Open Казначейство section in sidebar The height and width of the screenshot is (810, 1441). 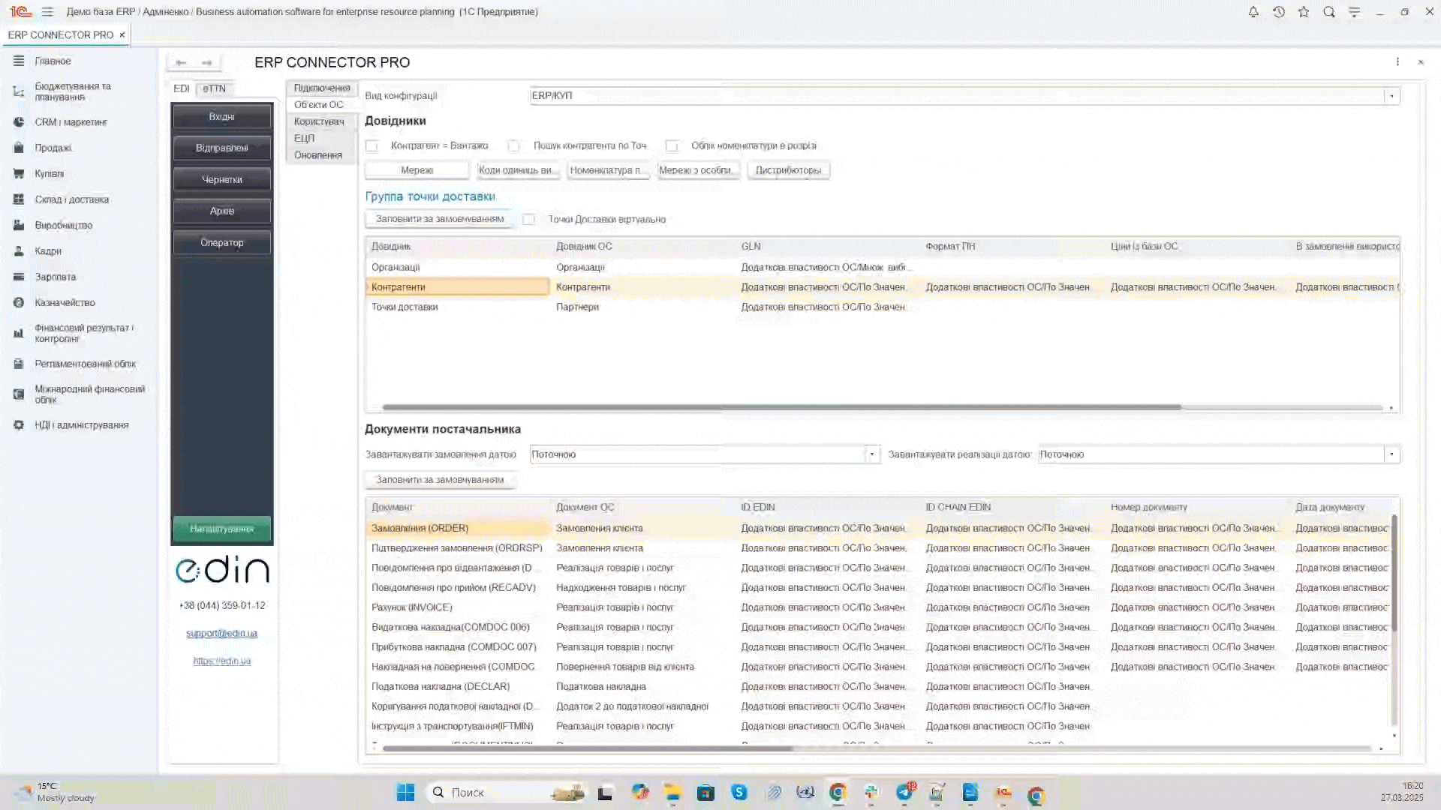pyautogui.click(x=65, y=303)
